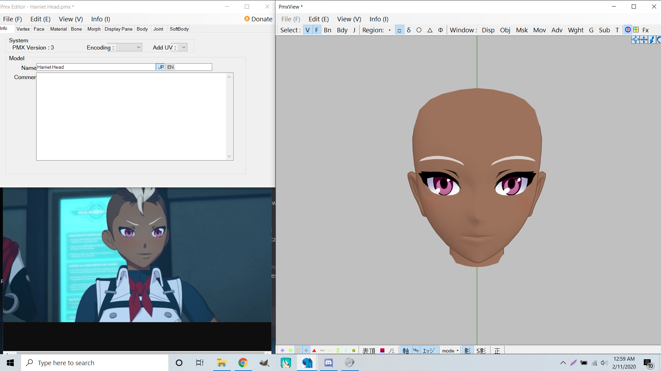The height and width of the screenshot is (371, 661).
Task: Switch to the Face tab
Action: (39, 29)
